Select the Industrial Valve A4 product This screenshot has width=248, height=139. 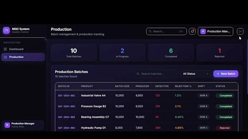(x=93, y=95)
